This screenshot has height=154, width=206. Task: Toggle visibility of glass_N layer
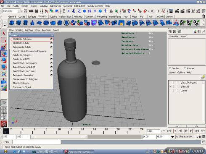pyautogui.click(x=171, y=87)
